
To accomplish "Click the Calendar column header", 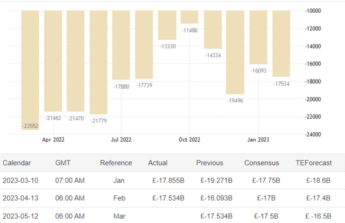I will point(17,163).
